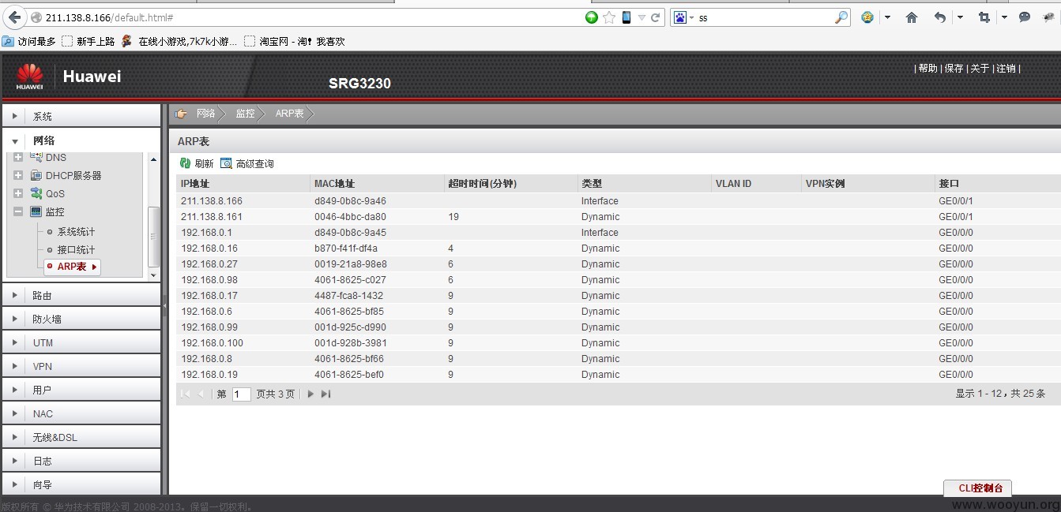1061x512 pixels.
Task: Expand the DHCP服务器 tree node
Action: coord(18,175)
